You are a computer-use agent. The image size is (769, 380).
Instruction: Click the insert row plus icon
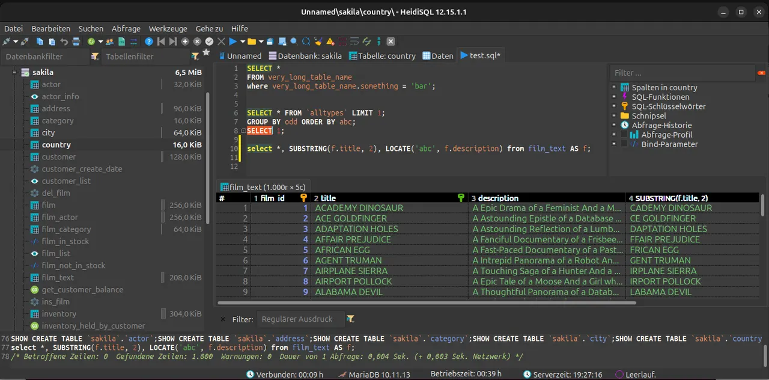pos(185,41)
